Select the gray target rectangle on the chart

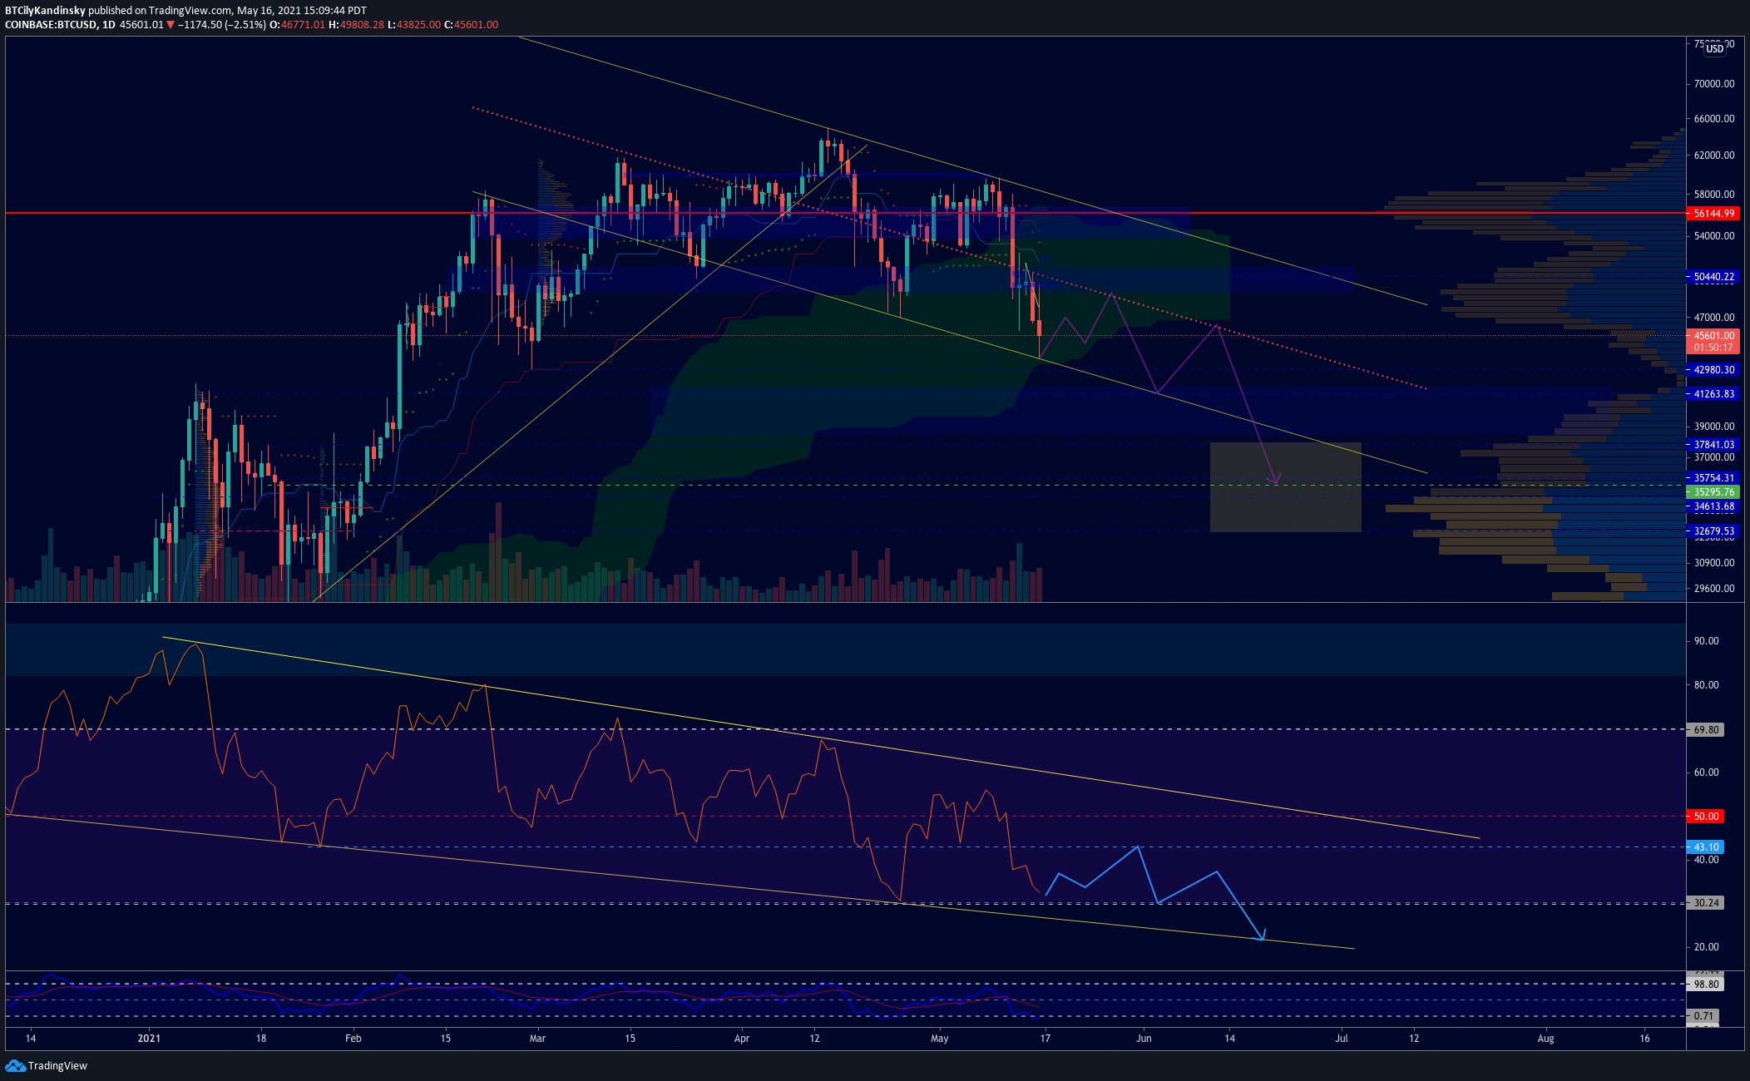1286,487
